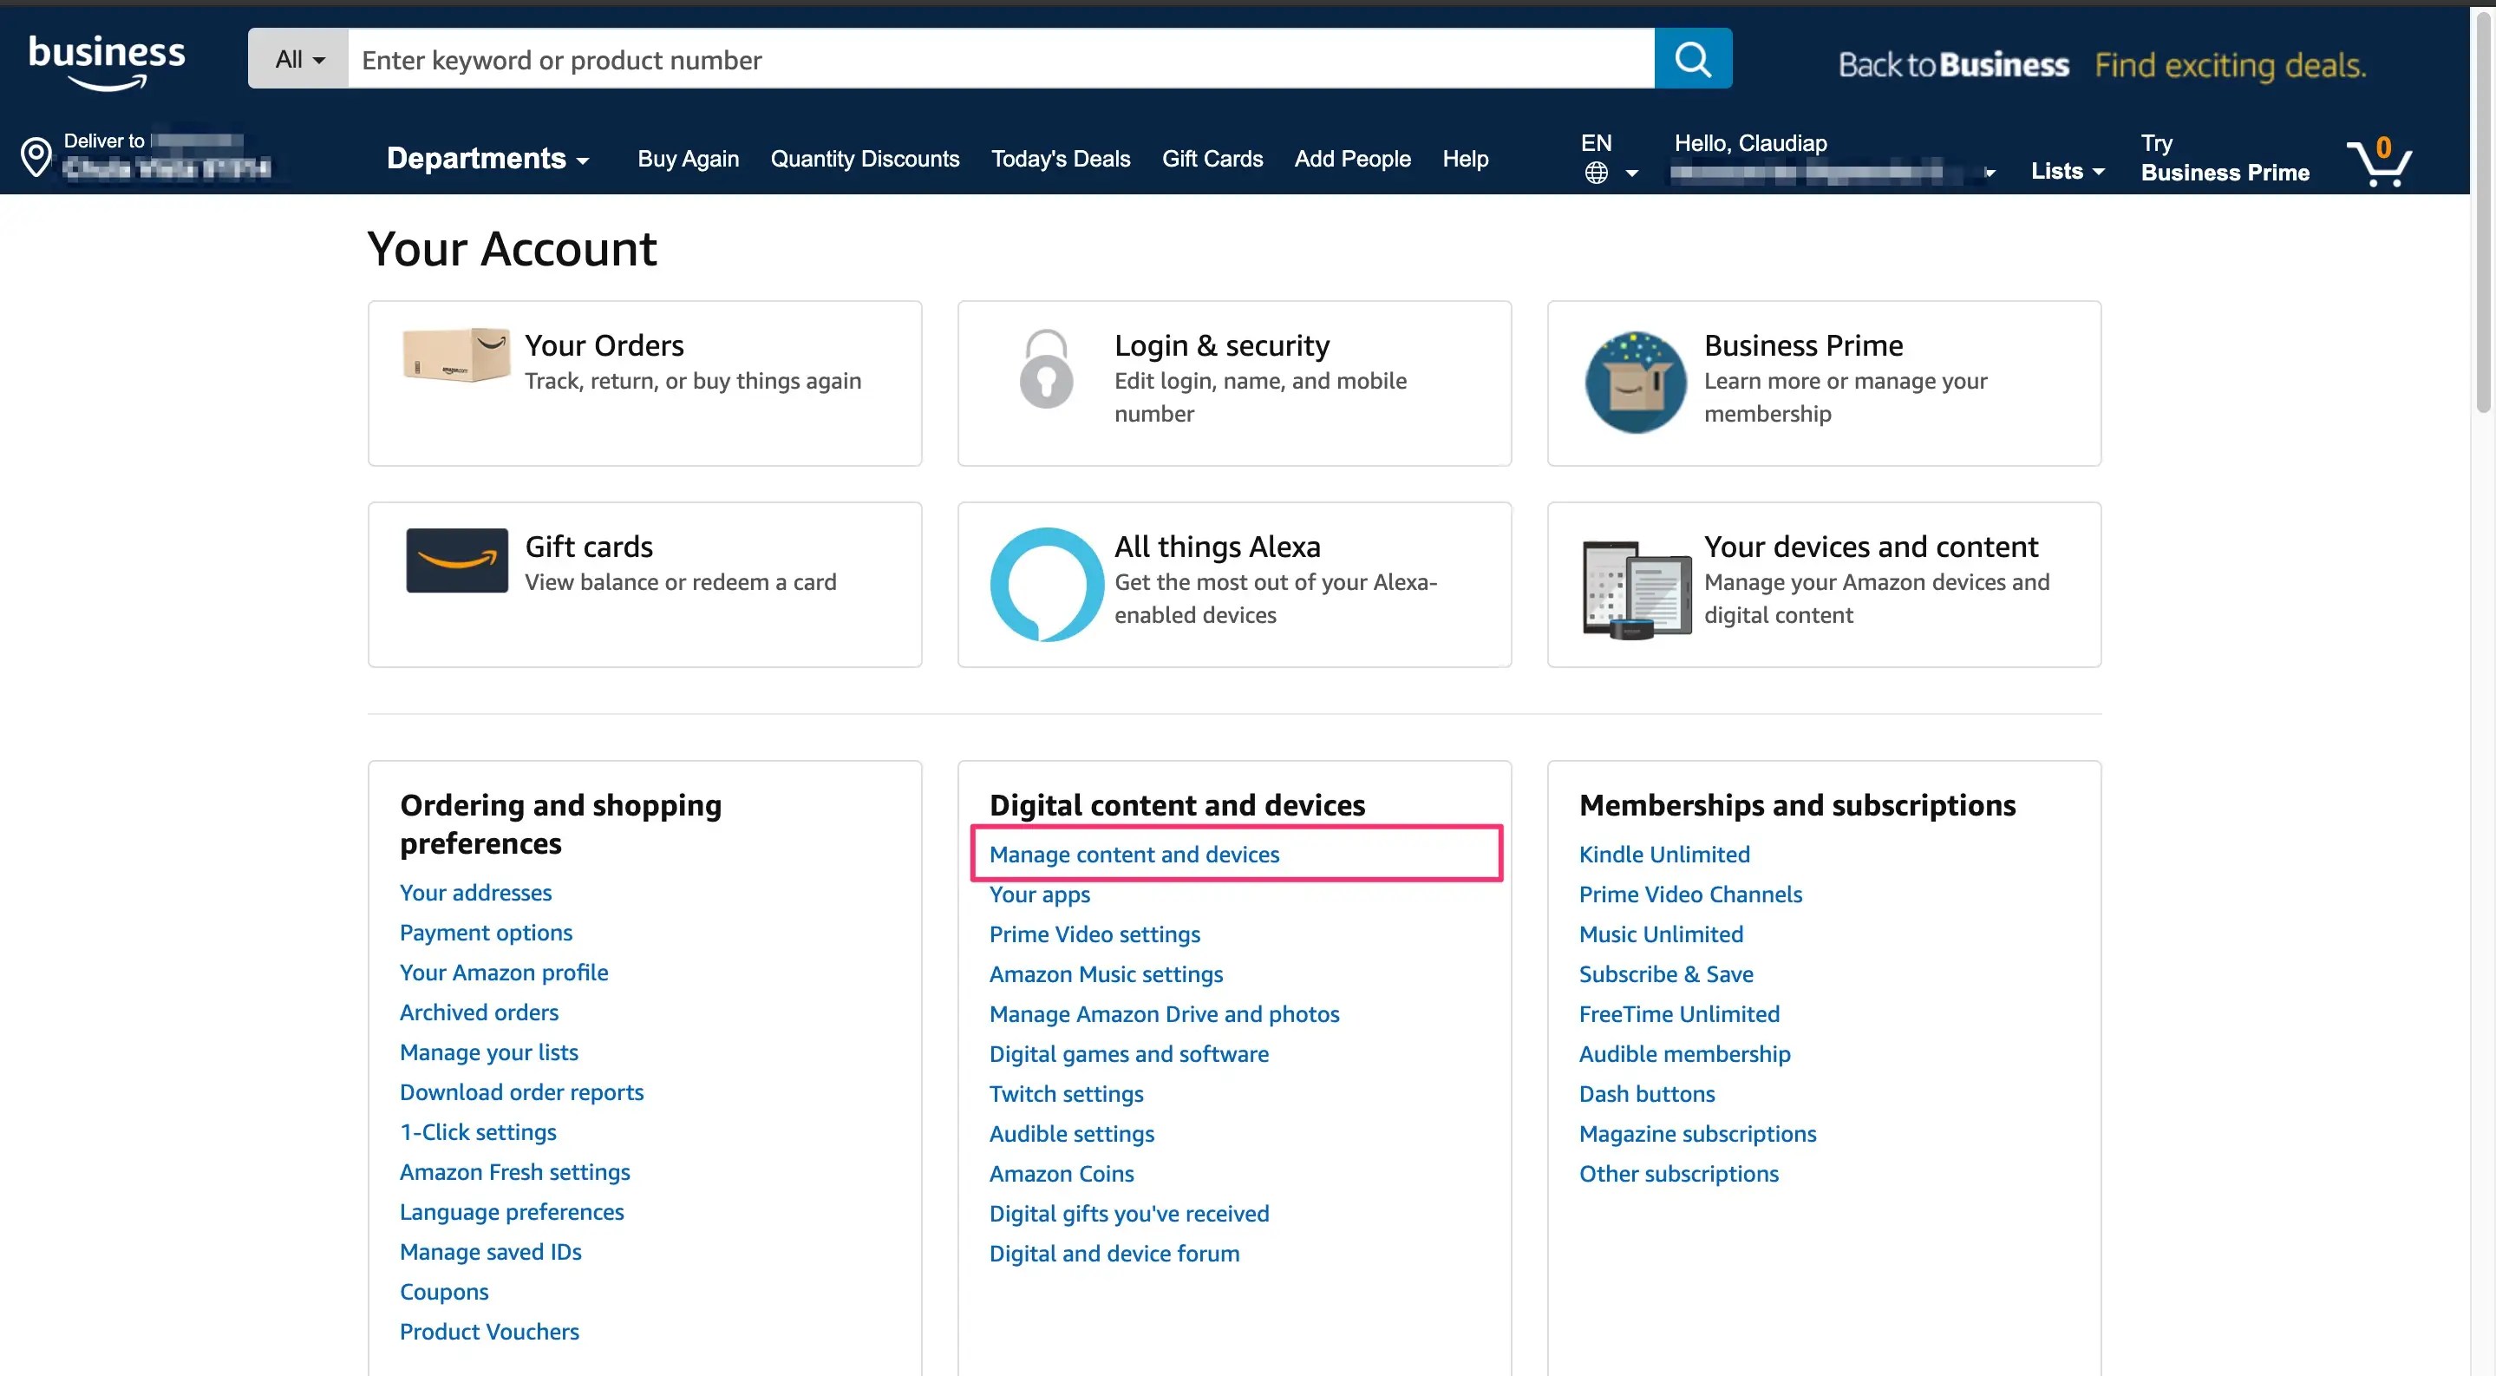Click the Amazon Business logo
Image resolution: width=2496 pixels, height=1376 pixels.
[107, 61]
